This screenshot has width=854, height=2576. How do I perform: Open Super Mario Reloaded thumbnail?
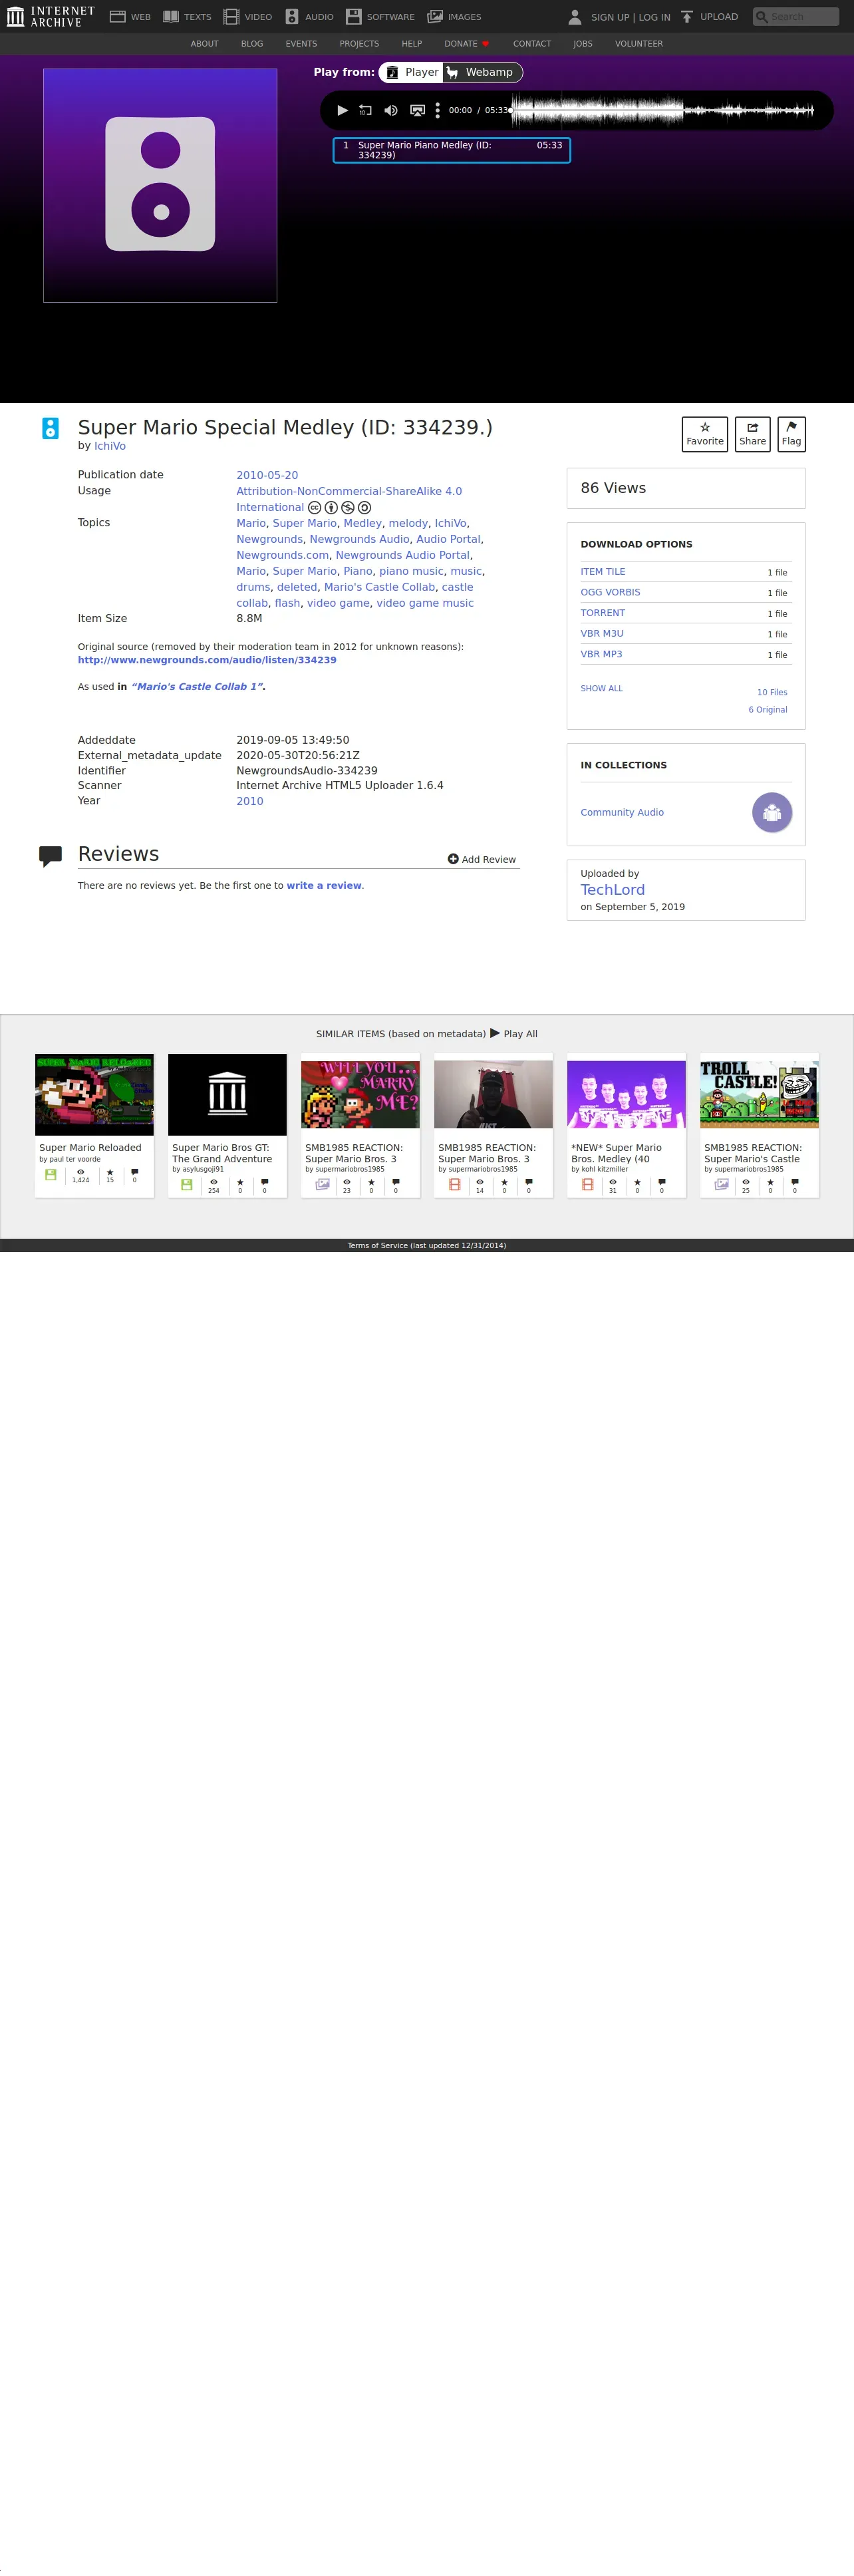click(x=94, y=1094)
